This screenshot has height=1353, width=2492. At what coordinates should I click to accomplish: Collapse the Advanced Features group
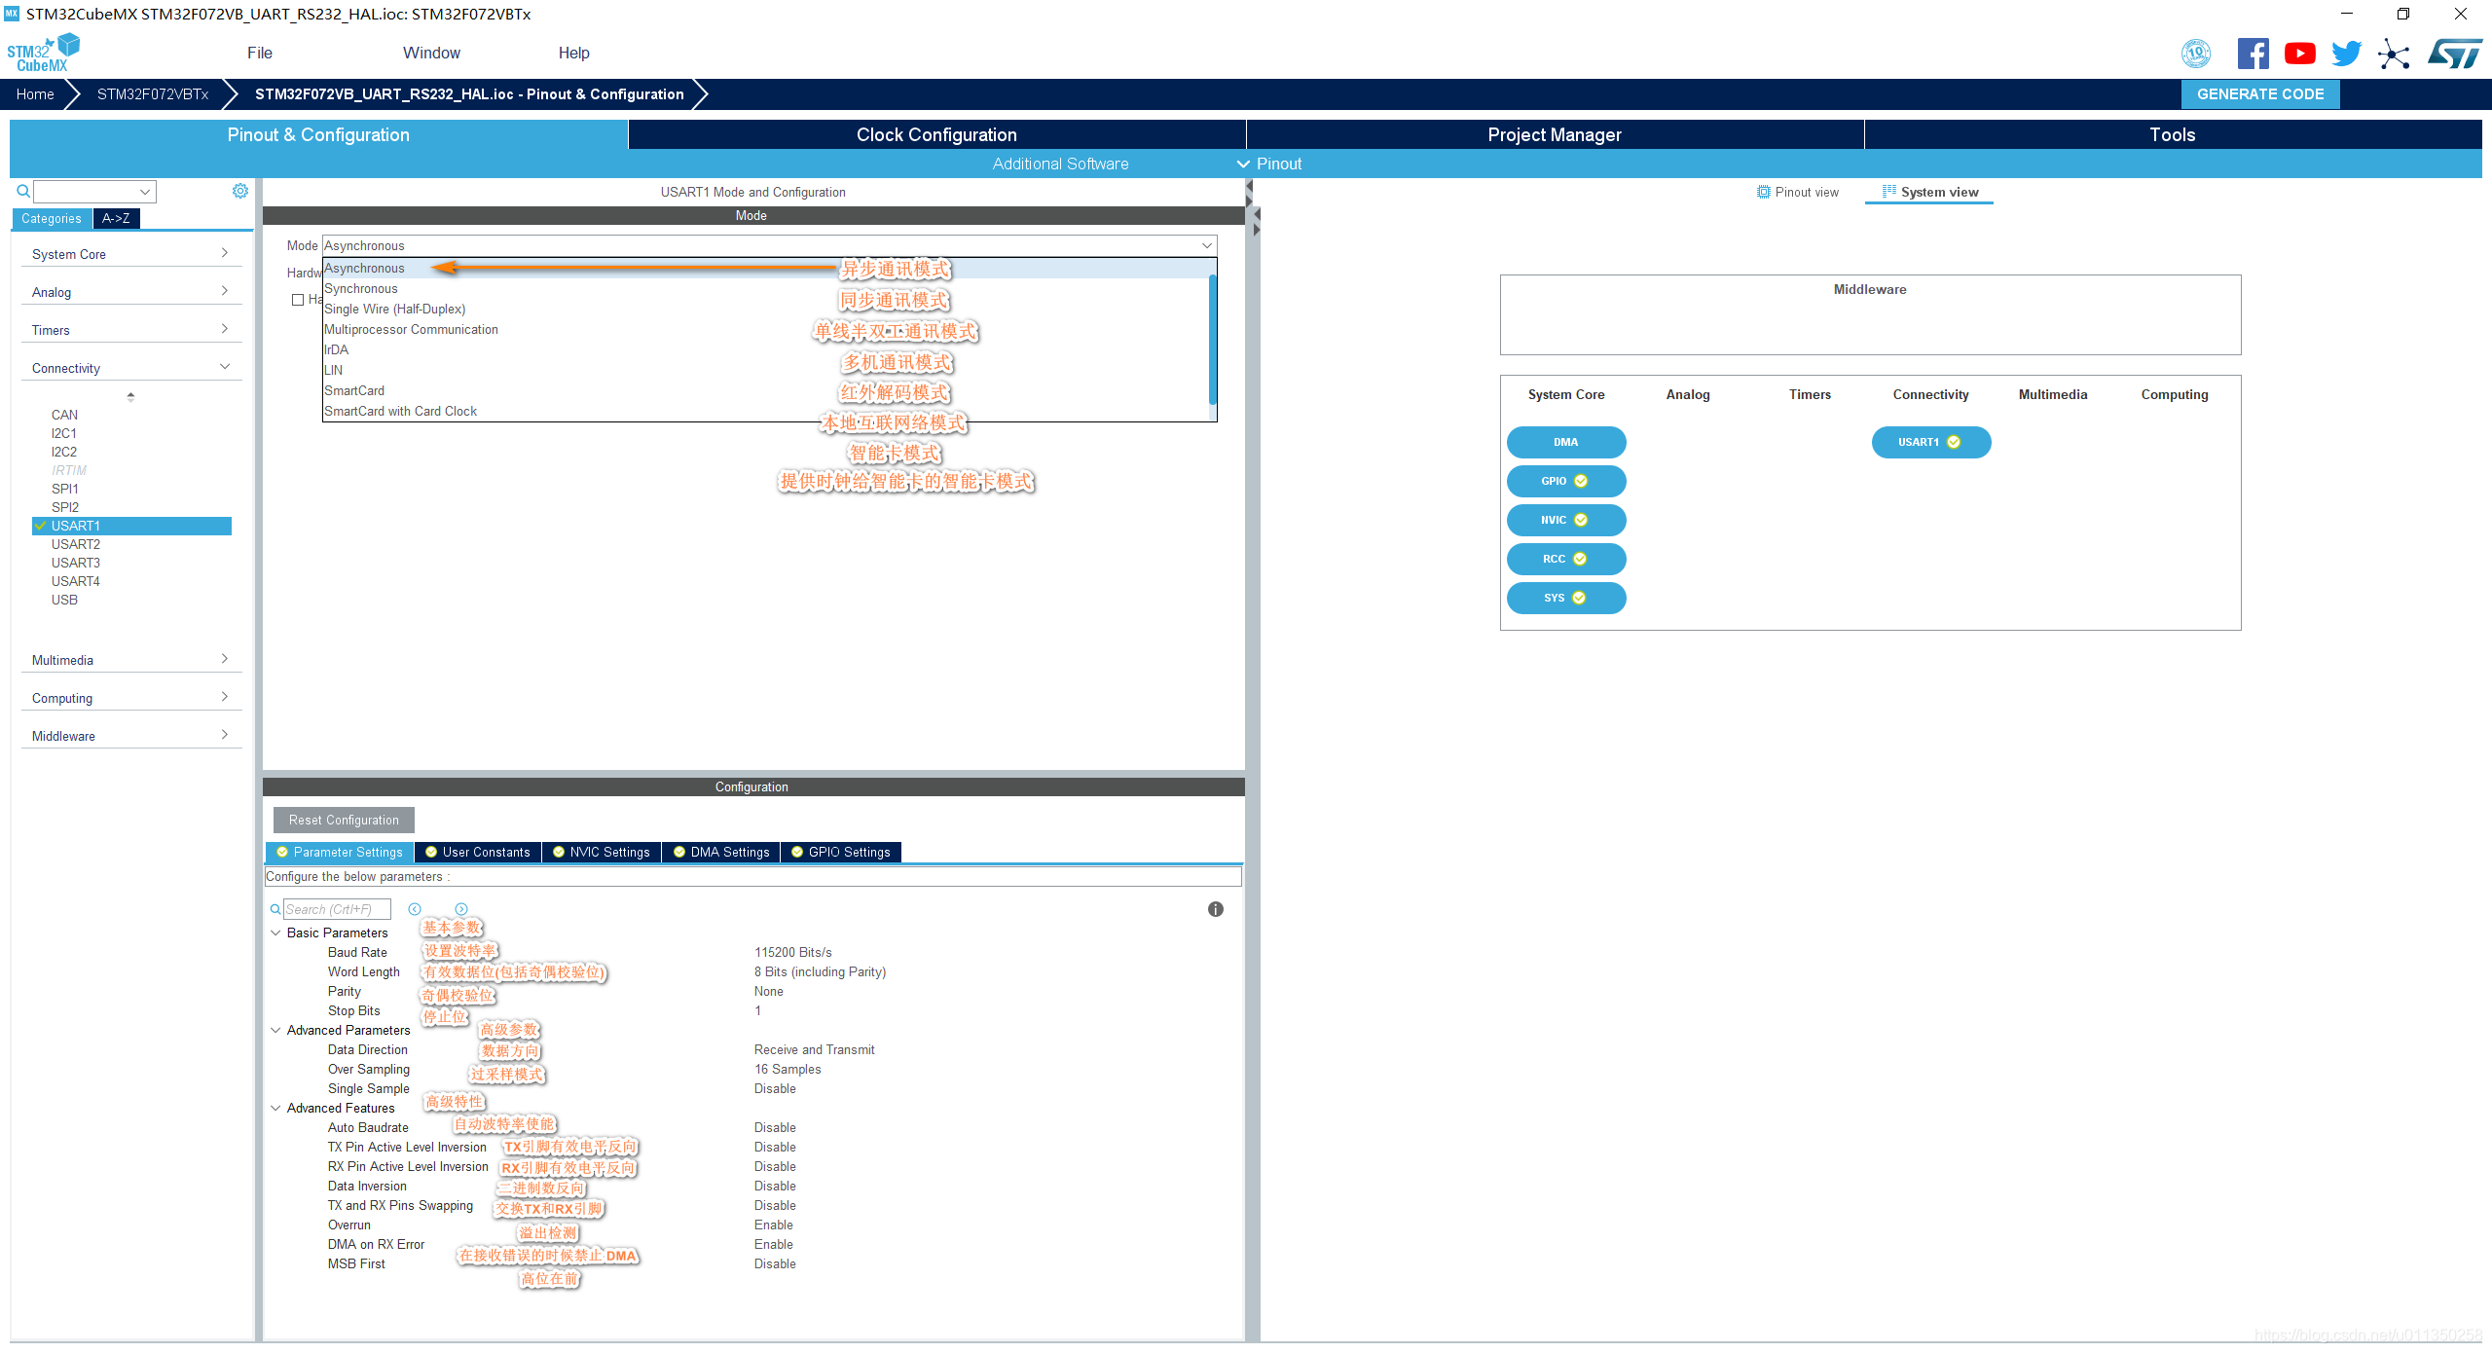[275, 1108]
